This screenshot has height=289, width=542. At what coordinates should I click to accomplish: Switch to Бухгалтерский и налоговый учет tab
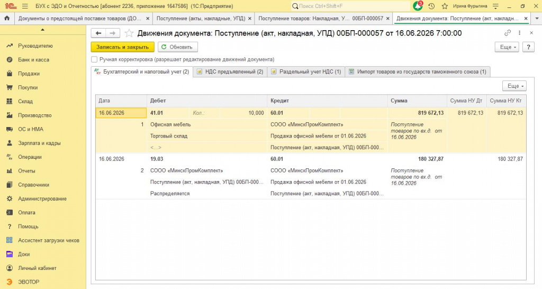(142, 71)
